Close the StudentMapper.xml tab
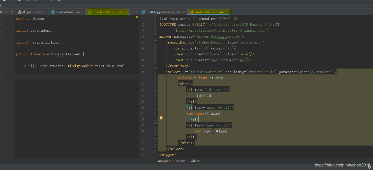The width and height of the screenshot is (373, 170). (226, 12)
